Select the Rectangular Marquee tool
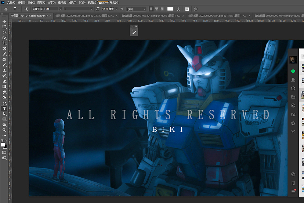 coord(4,27)
